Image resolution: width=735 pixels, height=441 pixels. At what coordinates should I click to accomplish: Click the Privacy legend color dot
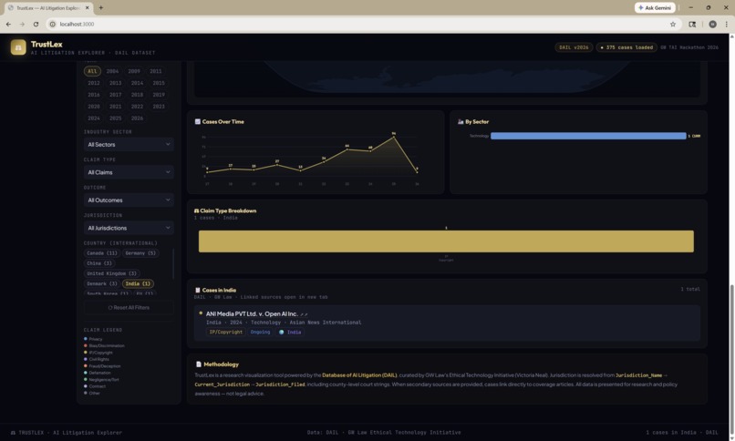86,339
